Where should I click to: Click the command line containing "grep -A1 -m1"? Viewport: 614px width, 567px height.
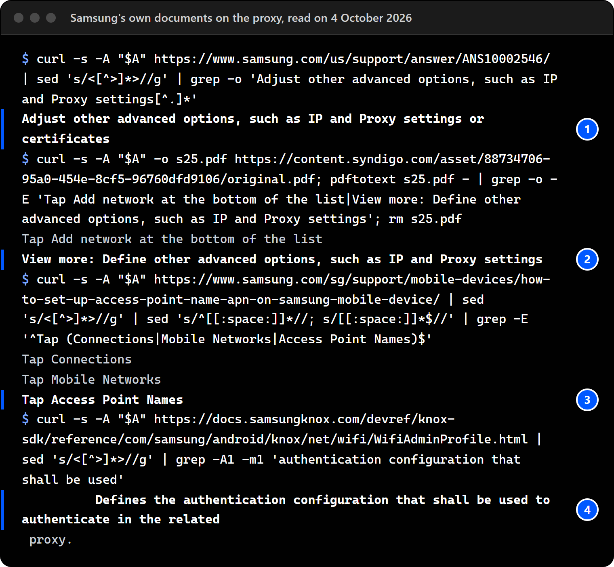(271, 460)
